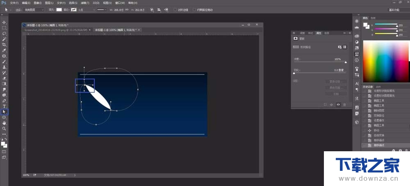Expand the Properties panel double-arrow
The image size is (410, 186).
pyautogui.click(x=344, y=33)
